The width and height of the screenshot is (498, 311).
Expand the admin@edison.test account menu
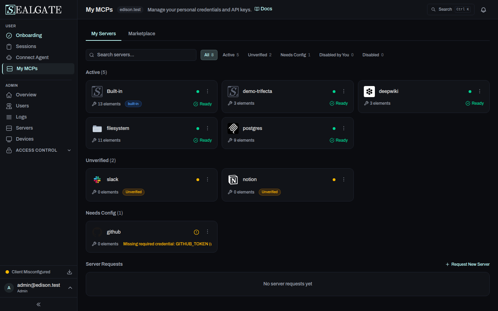(x=38, y=288)
